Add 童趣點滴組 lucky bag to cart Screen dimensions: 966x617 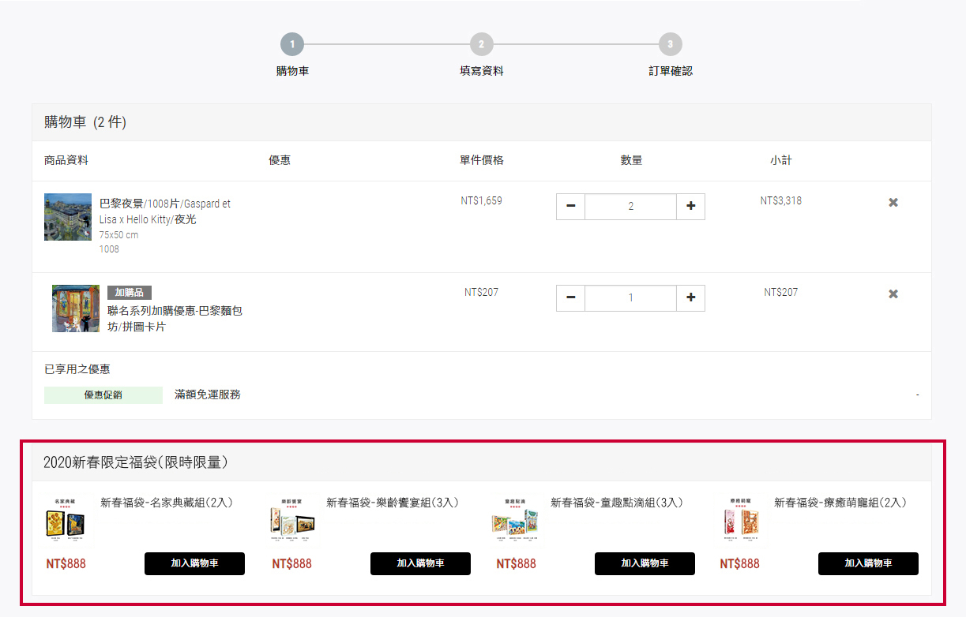[645, 563]
